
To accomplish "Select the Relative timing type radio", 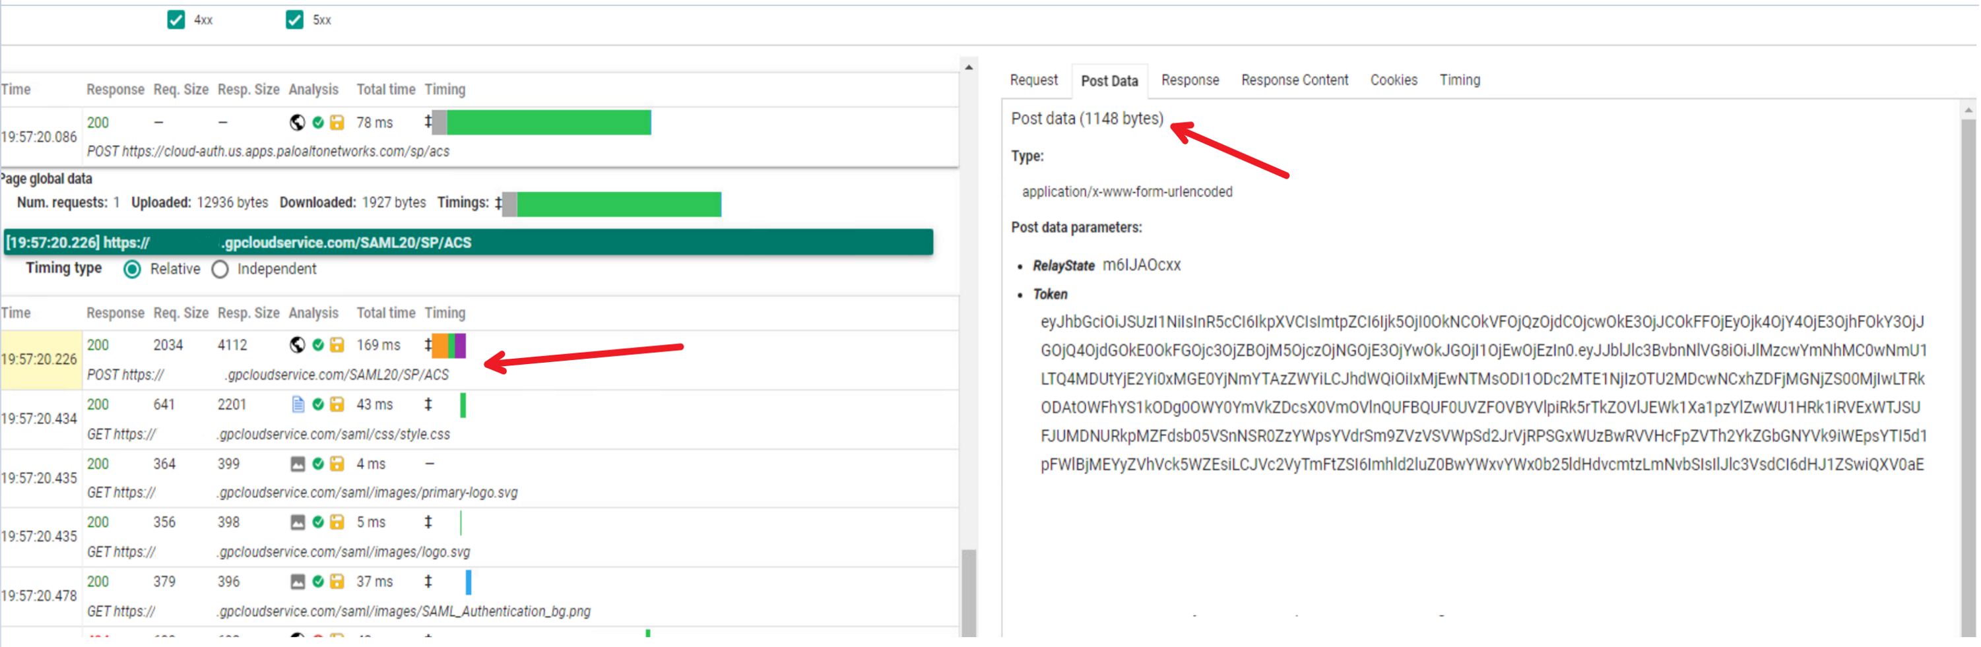I will point(132,270).
